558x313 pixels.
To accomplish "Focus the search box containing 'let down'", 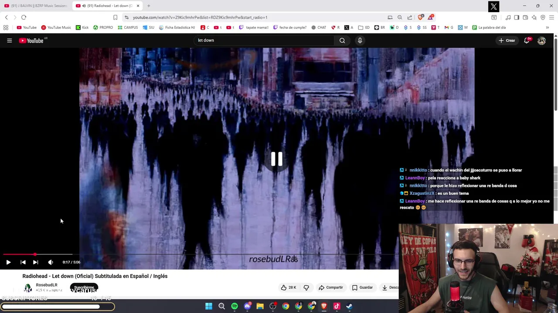I will 264,40.
